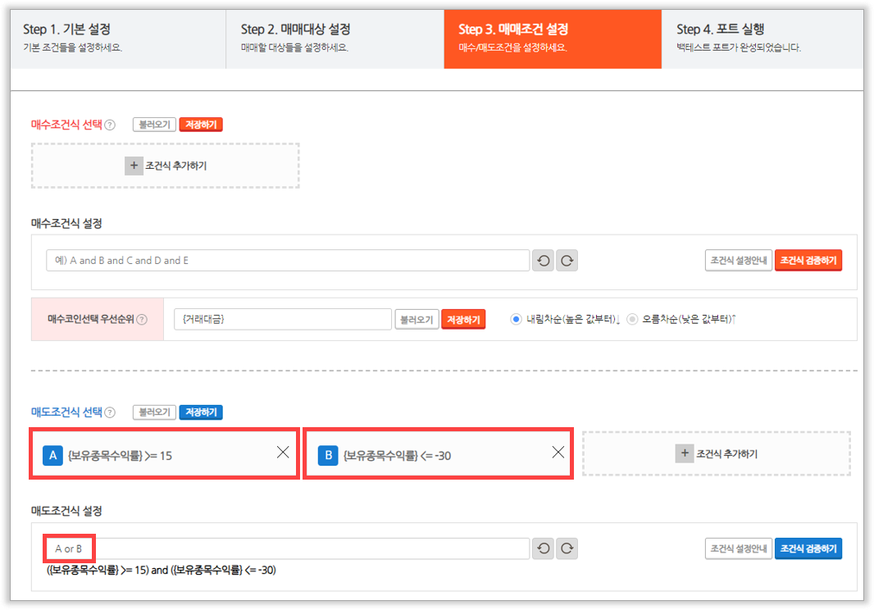This screenshot has height=610, width=874.
Task: Choose 오름차순 (낮은 값부터) radio option
Action: (632, 319)
